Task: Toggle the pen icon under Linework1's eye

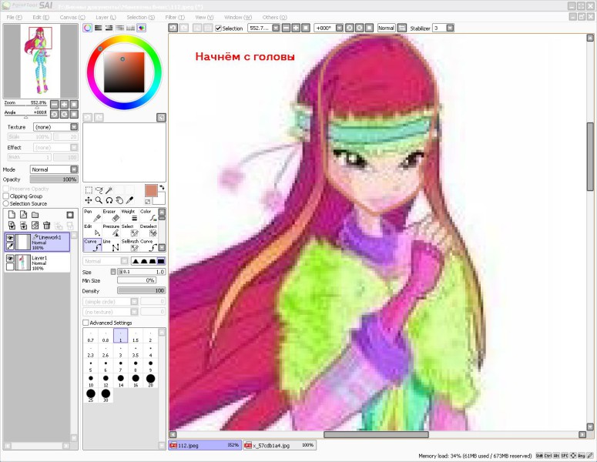Action: pos(10,246)
